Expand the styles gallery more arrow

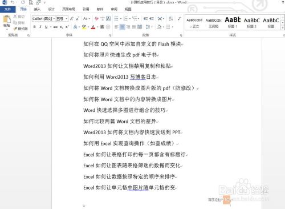coord(283,28)
